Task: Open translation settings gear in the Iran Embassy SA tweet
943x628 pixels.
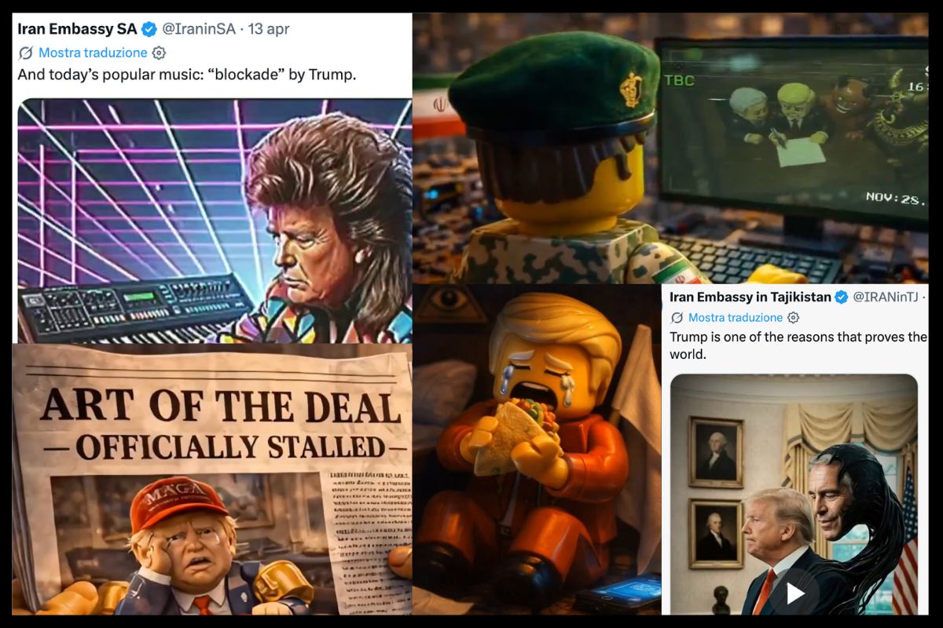Action: point(159,53)
